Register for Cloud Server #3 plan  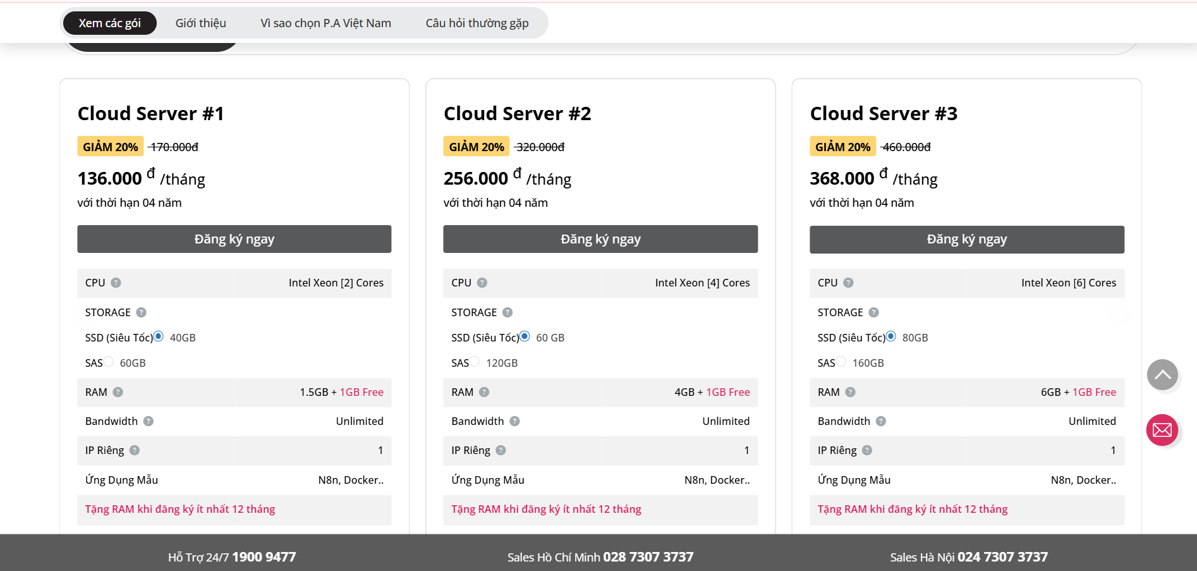pos(966,239)
